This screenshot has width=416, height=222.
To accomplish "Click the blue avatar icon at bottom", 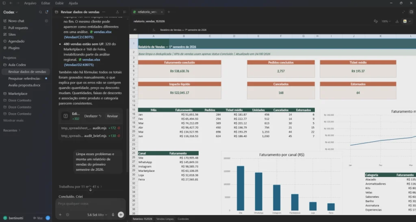I will (x=48, y=218).
